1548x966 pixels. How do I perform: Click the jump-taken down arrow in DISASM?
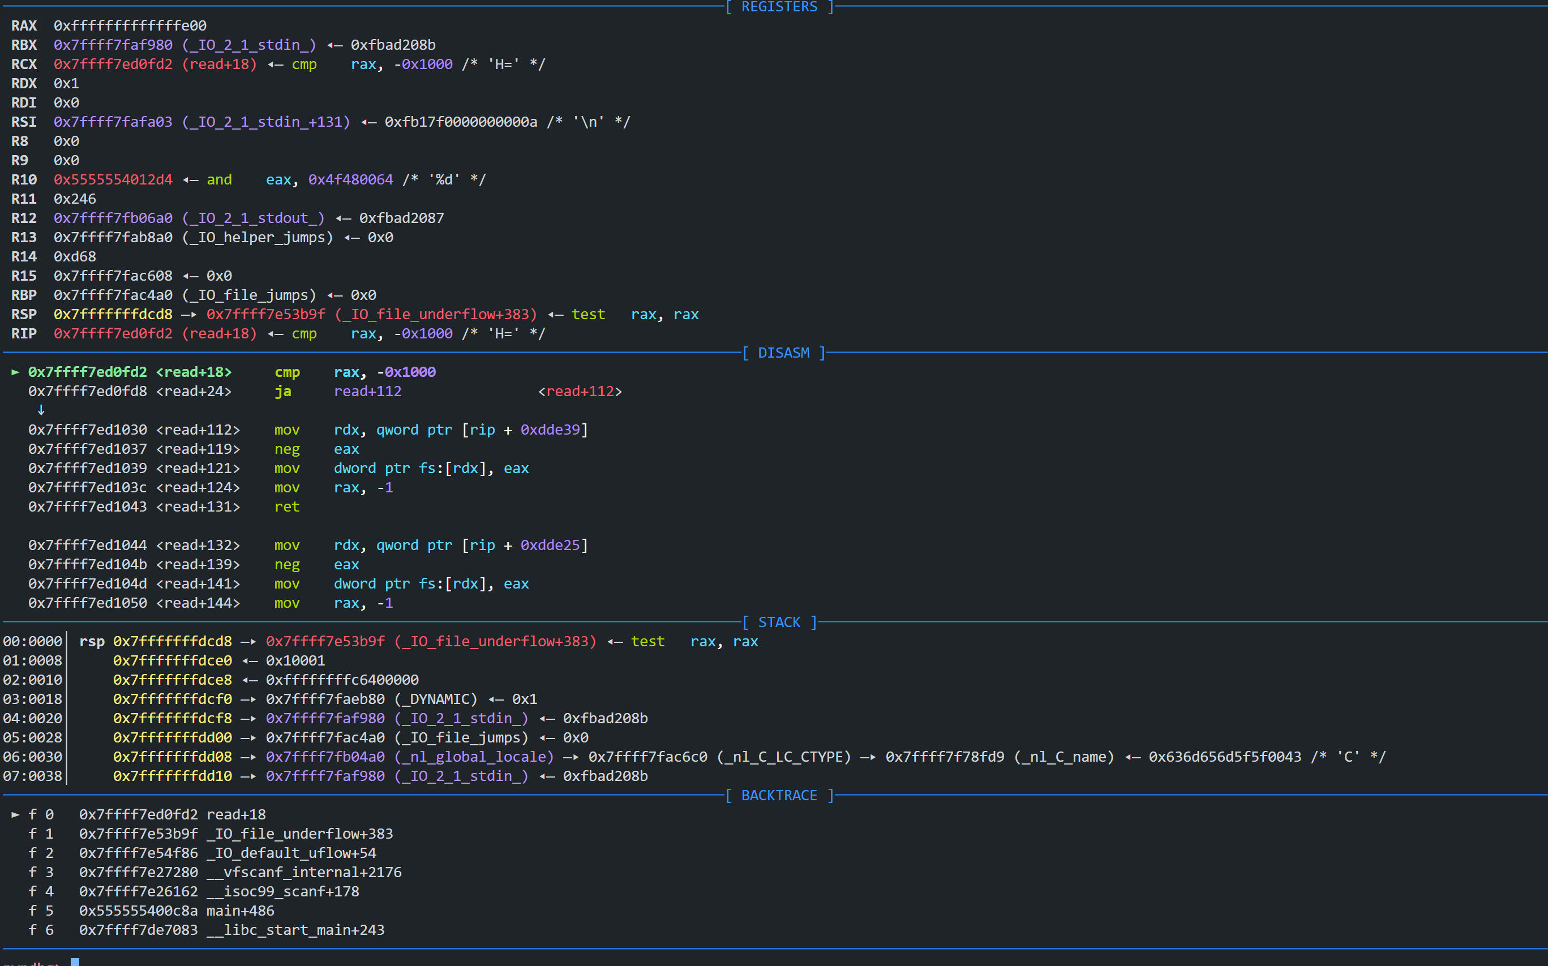tap(41, 410)
